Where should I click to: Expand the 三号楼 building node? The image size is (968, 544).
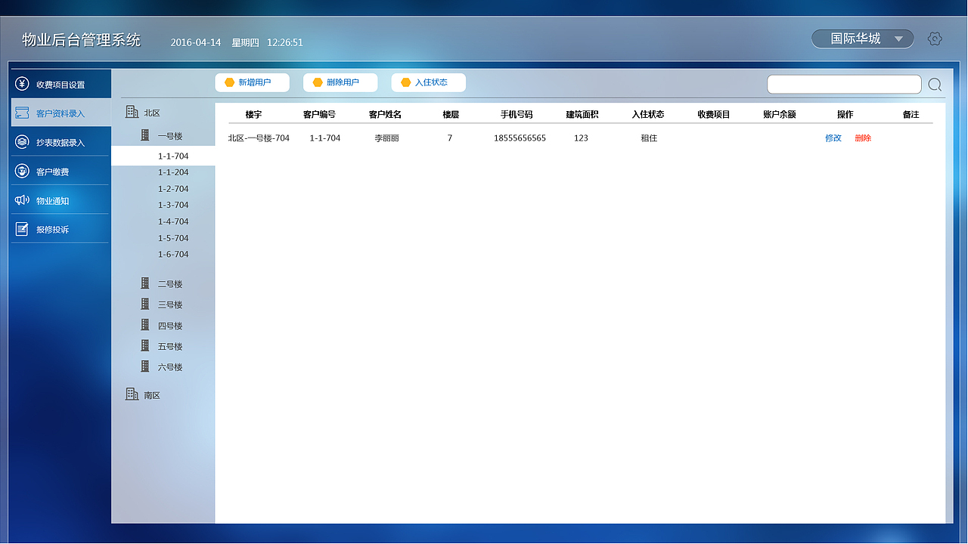pos(170,304)
